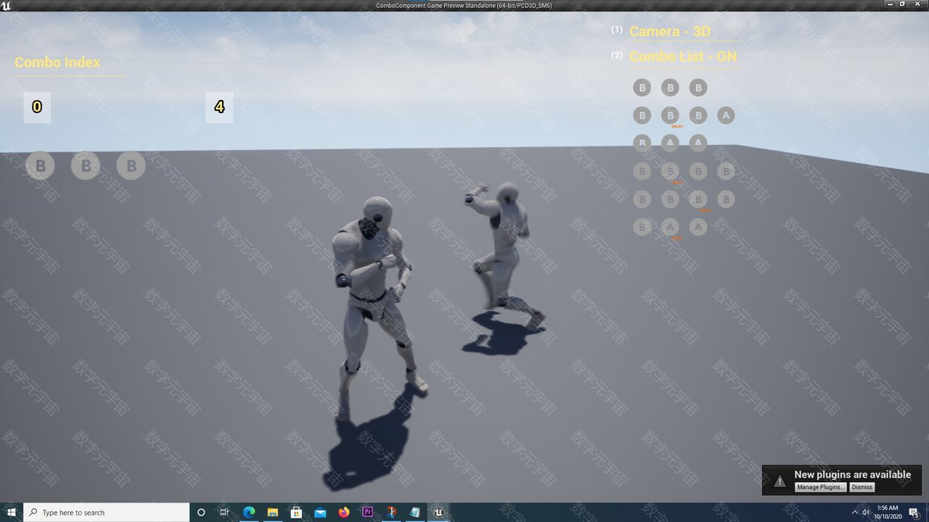This screenshot has width=929, height=522.
Task: Click first B button in top combo list row
Action: [642, 88]
